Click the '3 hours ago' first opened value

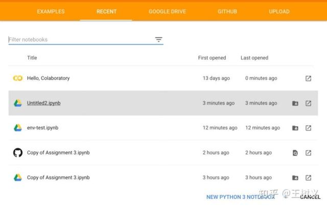[216, 177]
